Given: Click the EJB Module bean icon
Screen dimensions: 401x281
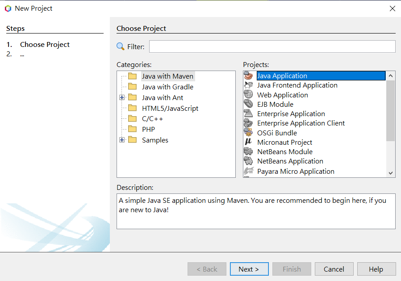Looking at the screenshot, I should [248, 104].
